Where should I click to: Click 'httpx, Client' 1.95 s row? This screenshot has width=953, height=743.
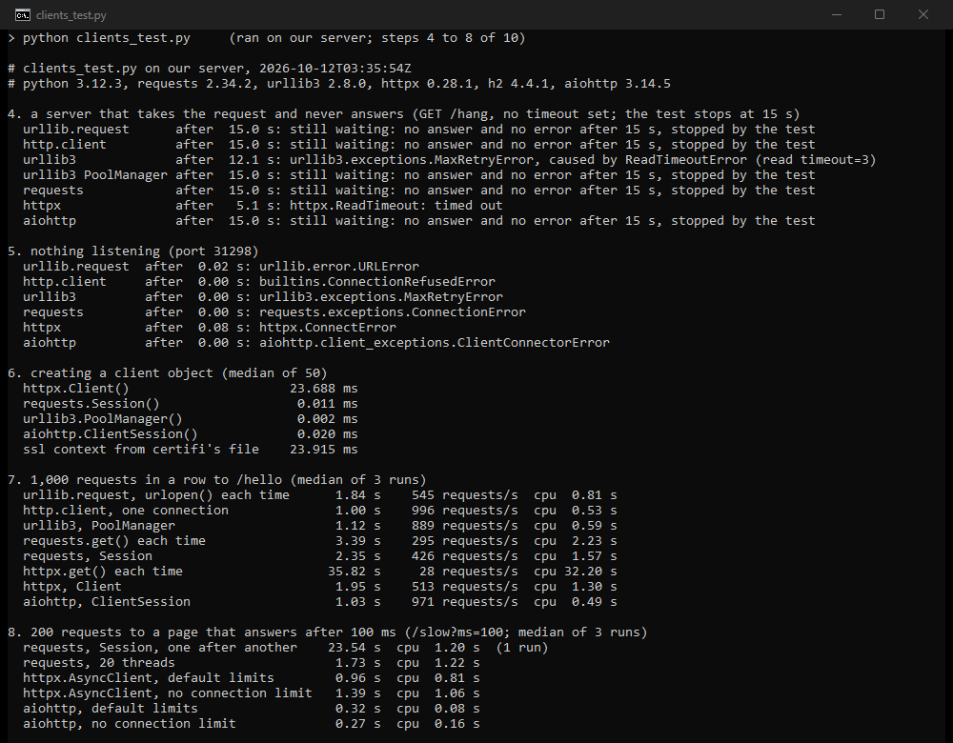[x=319, y=586]
